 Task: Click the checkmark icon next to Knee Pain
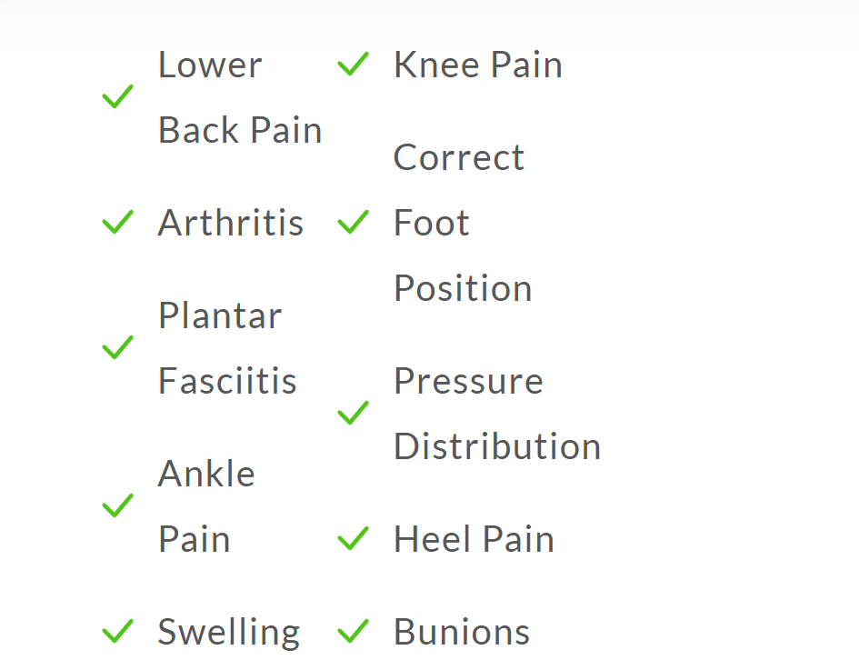tap(353, 65)
